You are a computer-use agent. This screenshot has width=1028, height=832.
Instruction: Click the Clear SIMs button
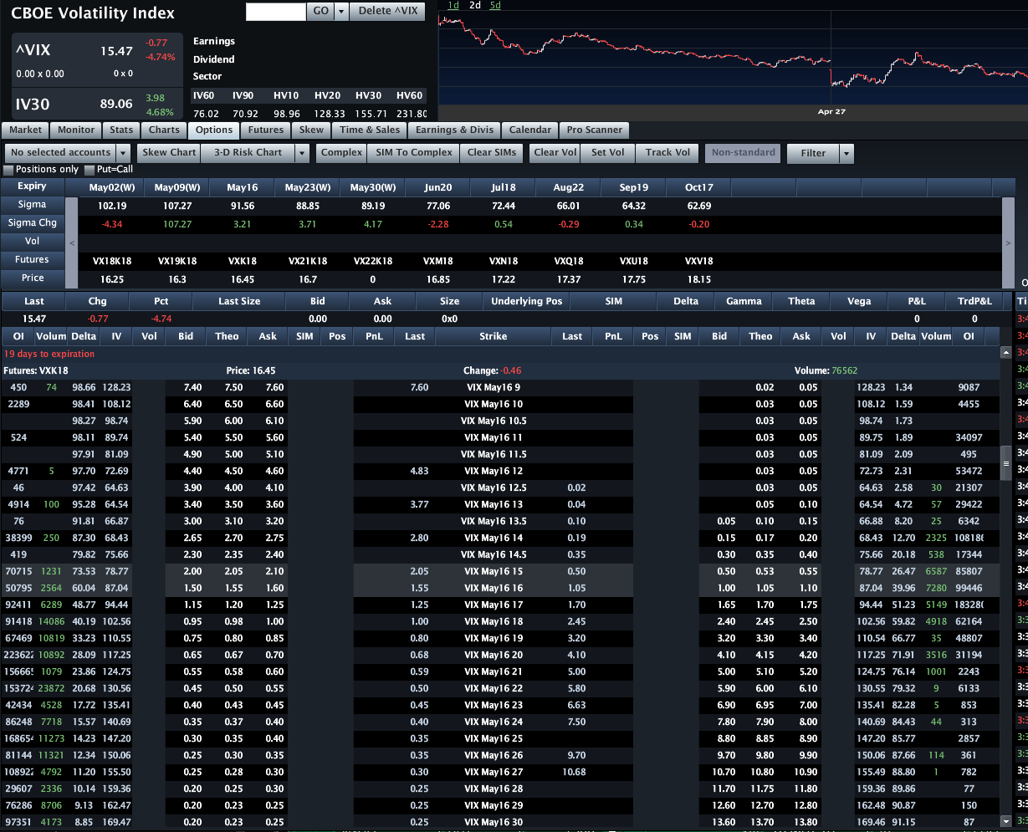tap(492, 153)
